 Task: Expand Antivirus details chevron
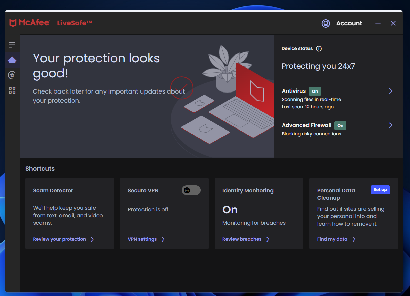(391, 91)
